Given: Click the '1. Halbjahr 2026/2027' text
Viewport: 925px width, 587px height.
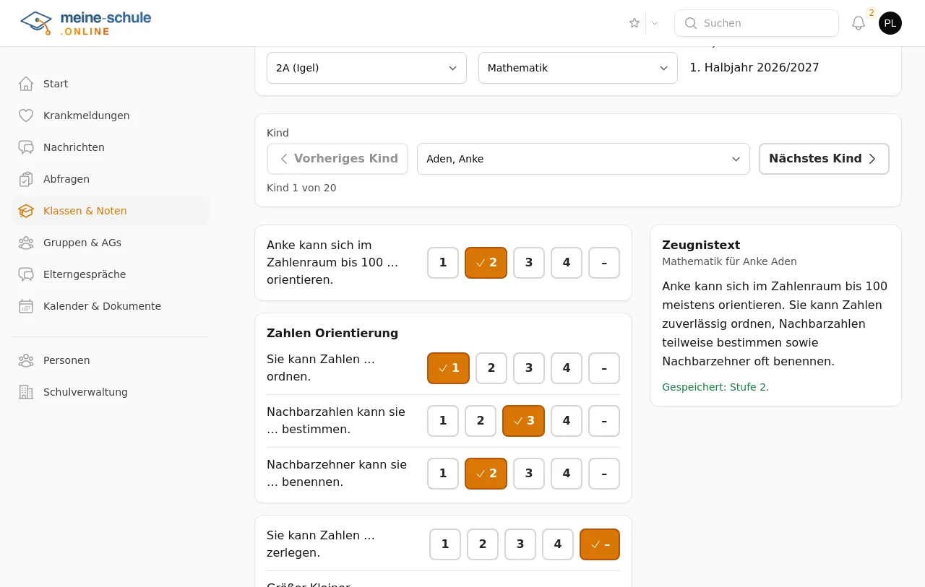Looking at the screenshot, I should click(754, 68).
